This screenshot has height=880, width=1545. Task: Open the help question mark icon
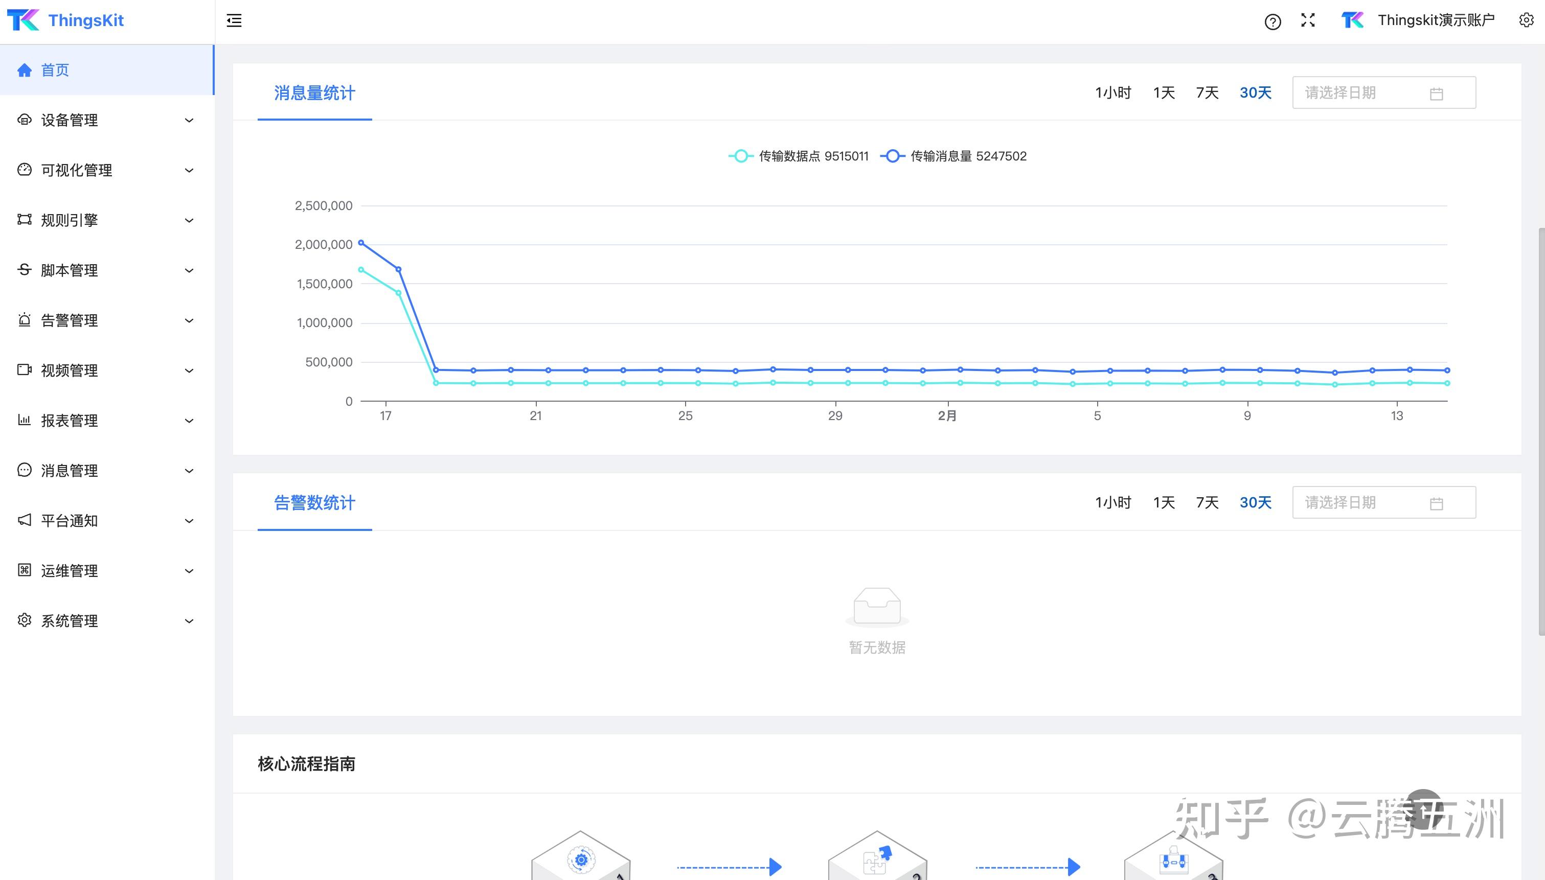click(1273, 22)
